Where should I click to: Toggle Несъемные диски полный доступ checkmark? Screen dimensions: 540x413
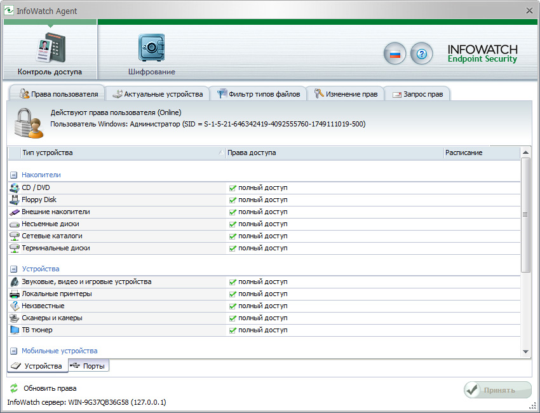pos(233,224)
